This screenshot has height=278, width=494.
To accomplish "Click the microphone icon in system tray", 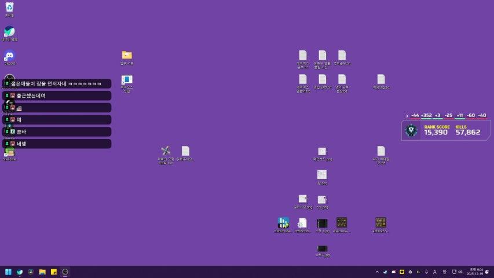I will point(426,272).
